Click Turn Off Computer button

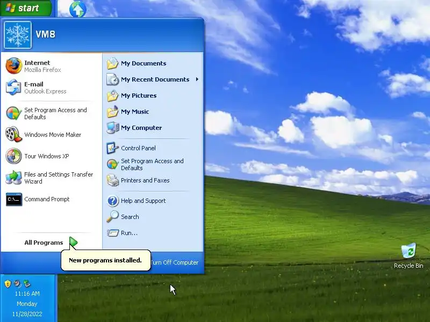click(174, 262)
